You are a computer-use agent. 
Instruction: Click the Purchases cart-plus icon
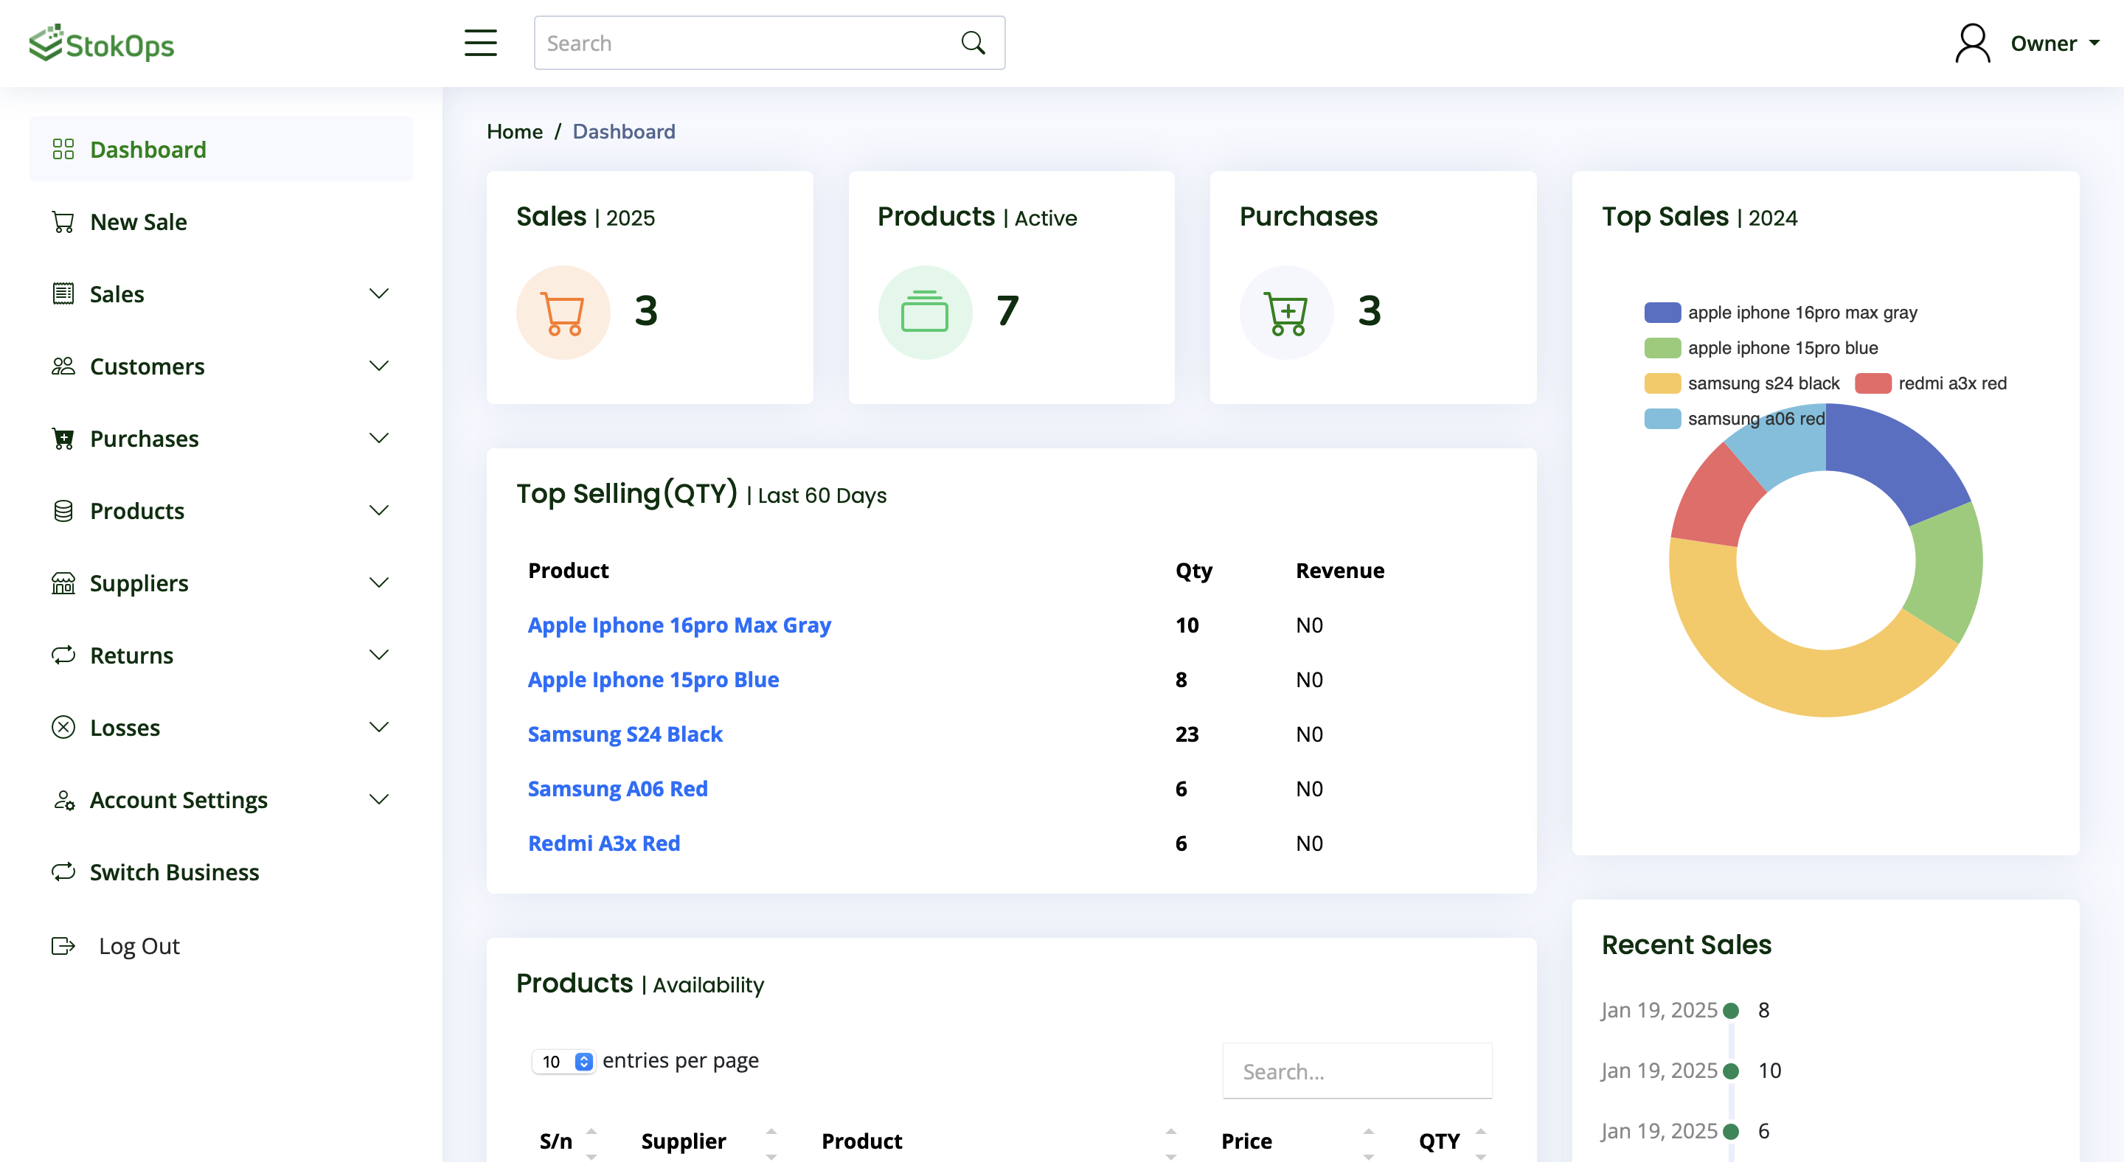pos(1285,313)
